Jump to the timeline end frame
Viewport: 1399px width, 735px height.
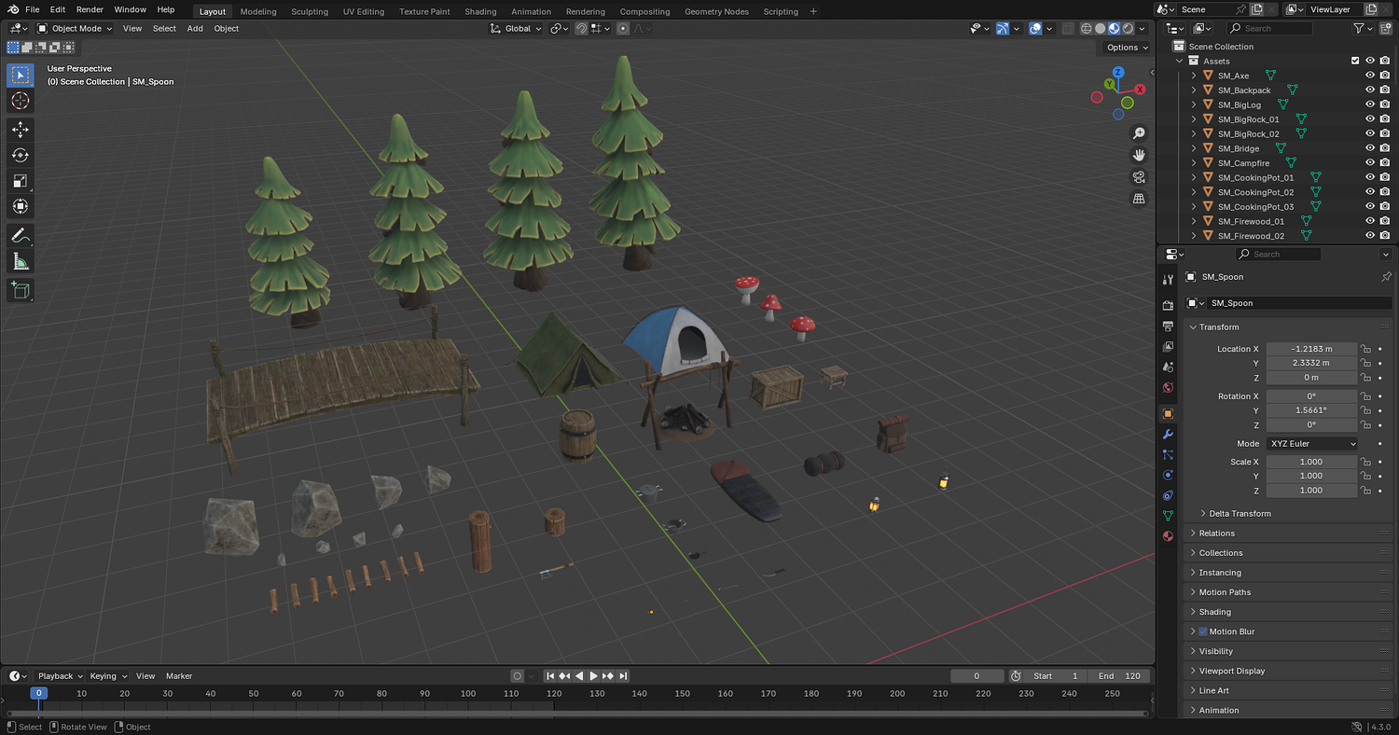pyautogui.click(x=623, y=676)
